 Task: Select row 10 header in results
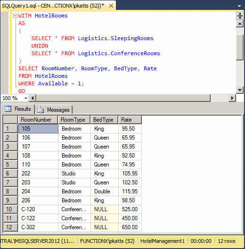(x=10, y=209)
